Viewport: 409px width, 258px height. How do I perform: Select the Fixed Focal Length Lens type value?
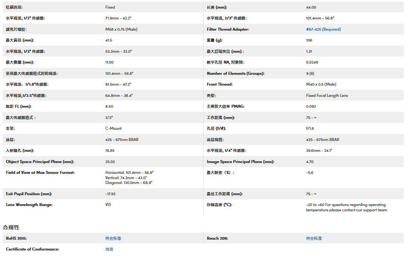[327, 95]
